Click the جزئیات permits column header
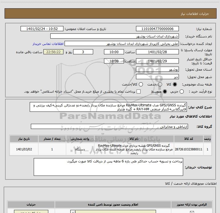This screenshot has width=220, height=213. pos(31,204)
